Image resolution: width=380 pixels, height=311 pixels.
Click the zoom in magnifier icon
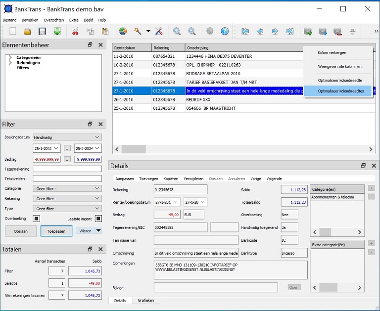(177, 31)
